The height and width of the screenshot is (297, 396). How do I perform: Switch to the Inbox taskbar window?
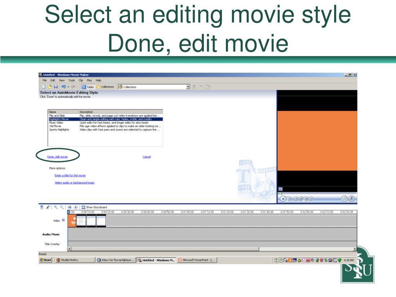point(116,260)
